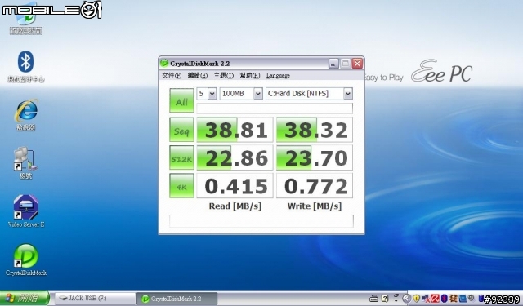The height and width of the screenshot is (306, 523).
Task: Click the comment field at window bottom
Action: pyautogui.click(x=261, y=221)
